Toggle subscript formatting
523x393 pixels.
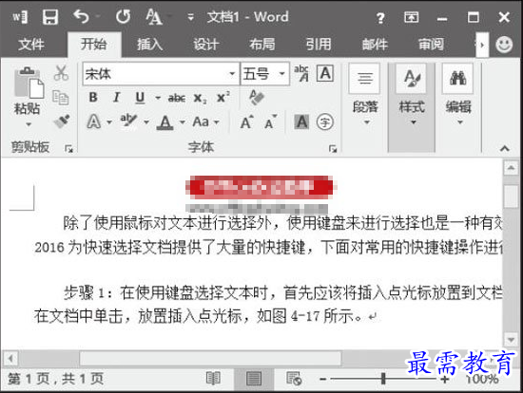(x=200, y=99)
